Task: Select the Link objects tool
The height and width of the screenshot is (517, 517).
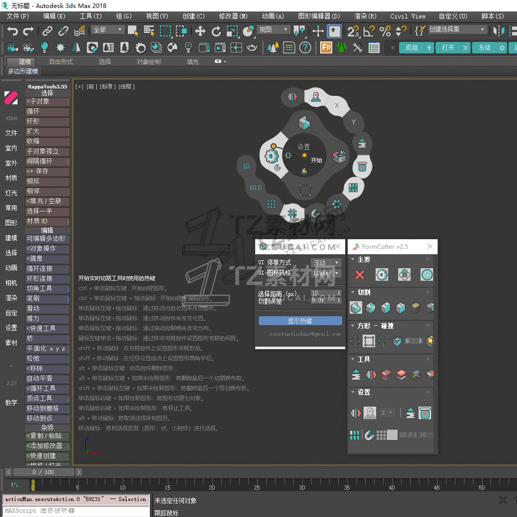Action: tap(47, 31)
